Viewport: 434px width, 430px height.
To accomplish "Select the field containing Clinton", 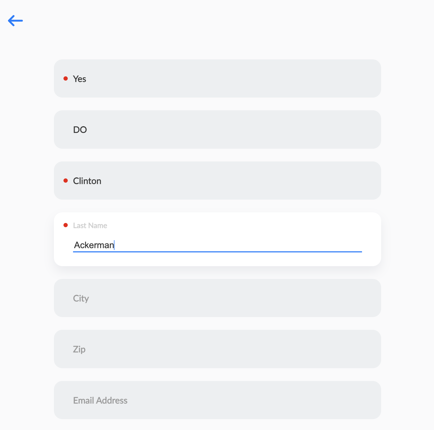I will click(217, 181).
